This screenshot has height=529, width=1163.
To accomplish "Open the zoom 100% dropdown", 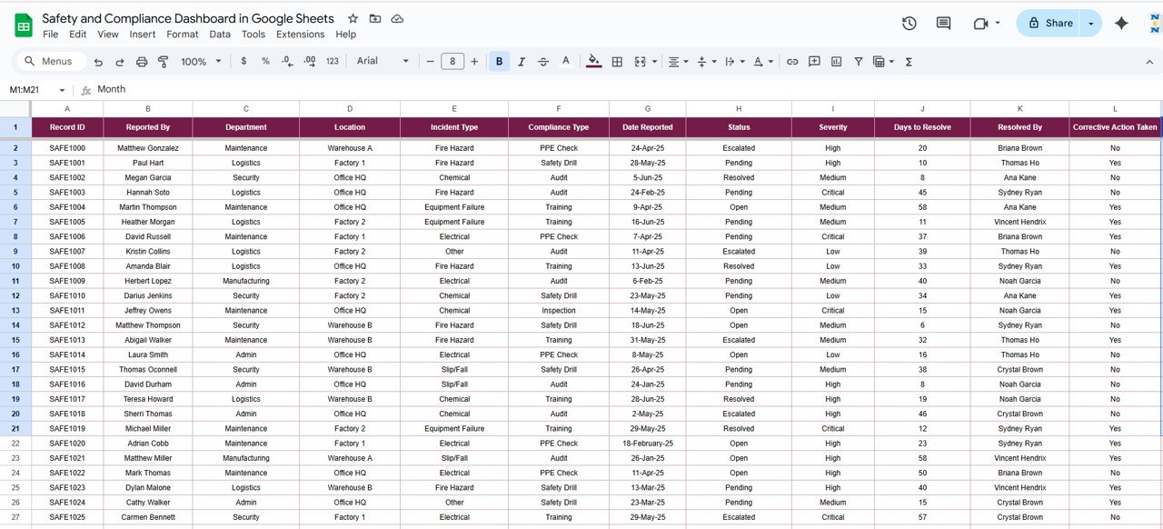I will pyautogui.click(x=201, y=62).
